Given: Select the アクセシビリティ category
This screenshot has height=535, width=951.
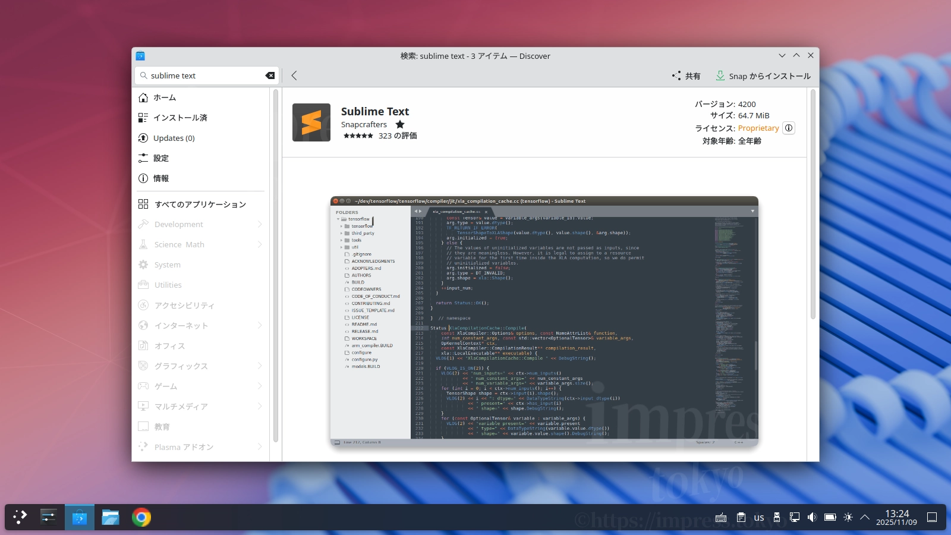Looking at the screenshot, I should pyautogui.click(x=201, y=305).
